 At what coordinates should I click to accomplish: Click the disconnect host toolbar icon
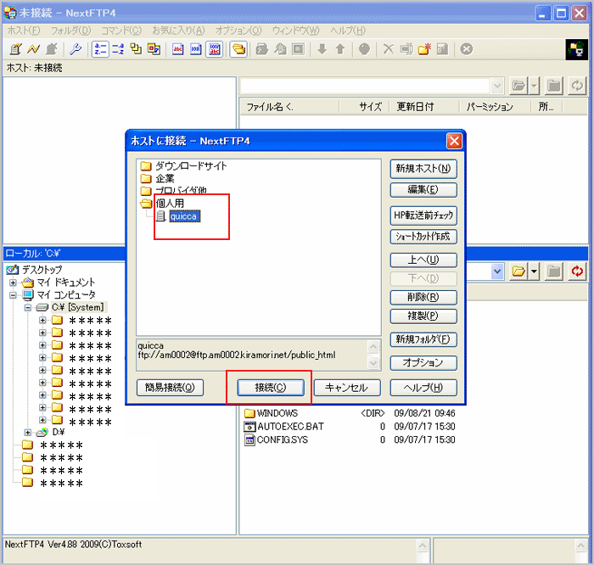tap(51, 49)
